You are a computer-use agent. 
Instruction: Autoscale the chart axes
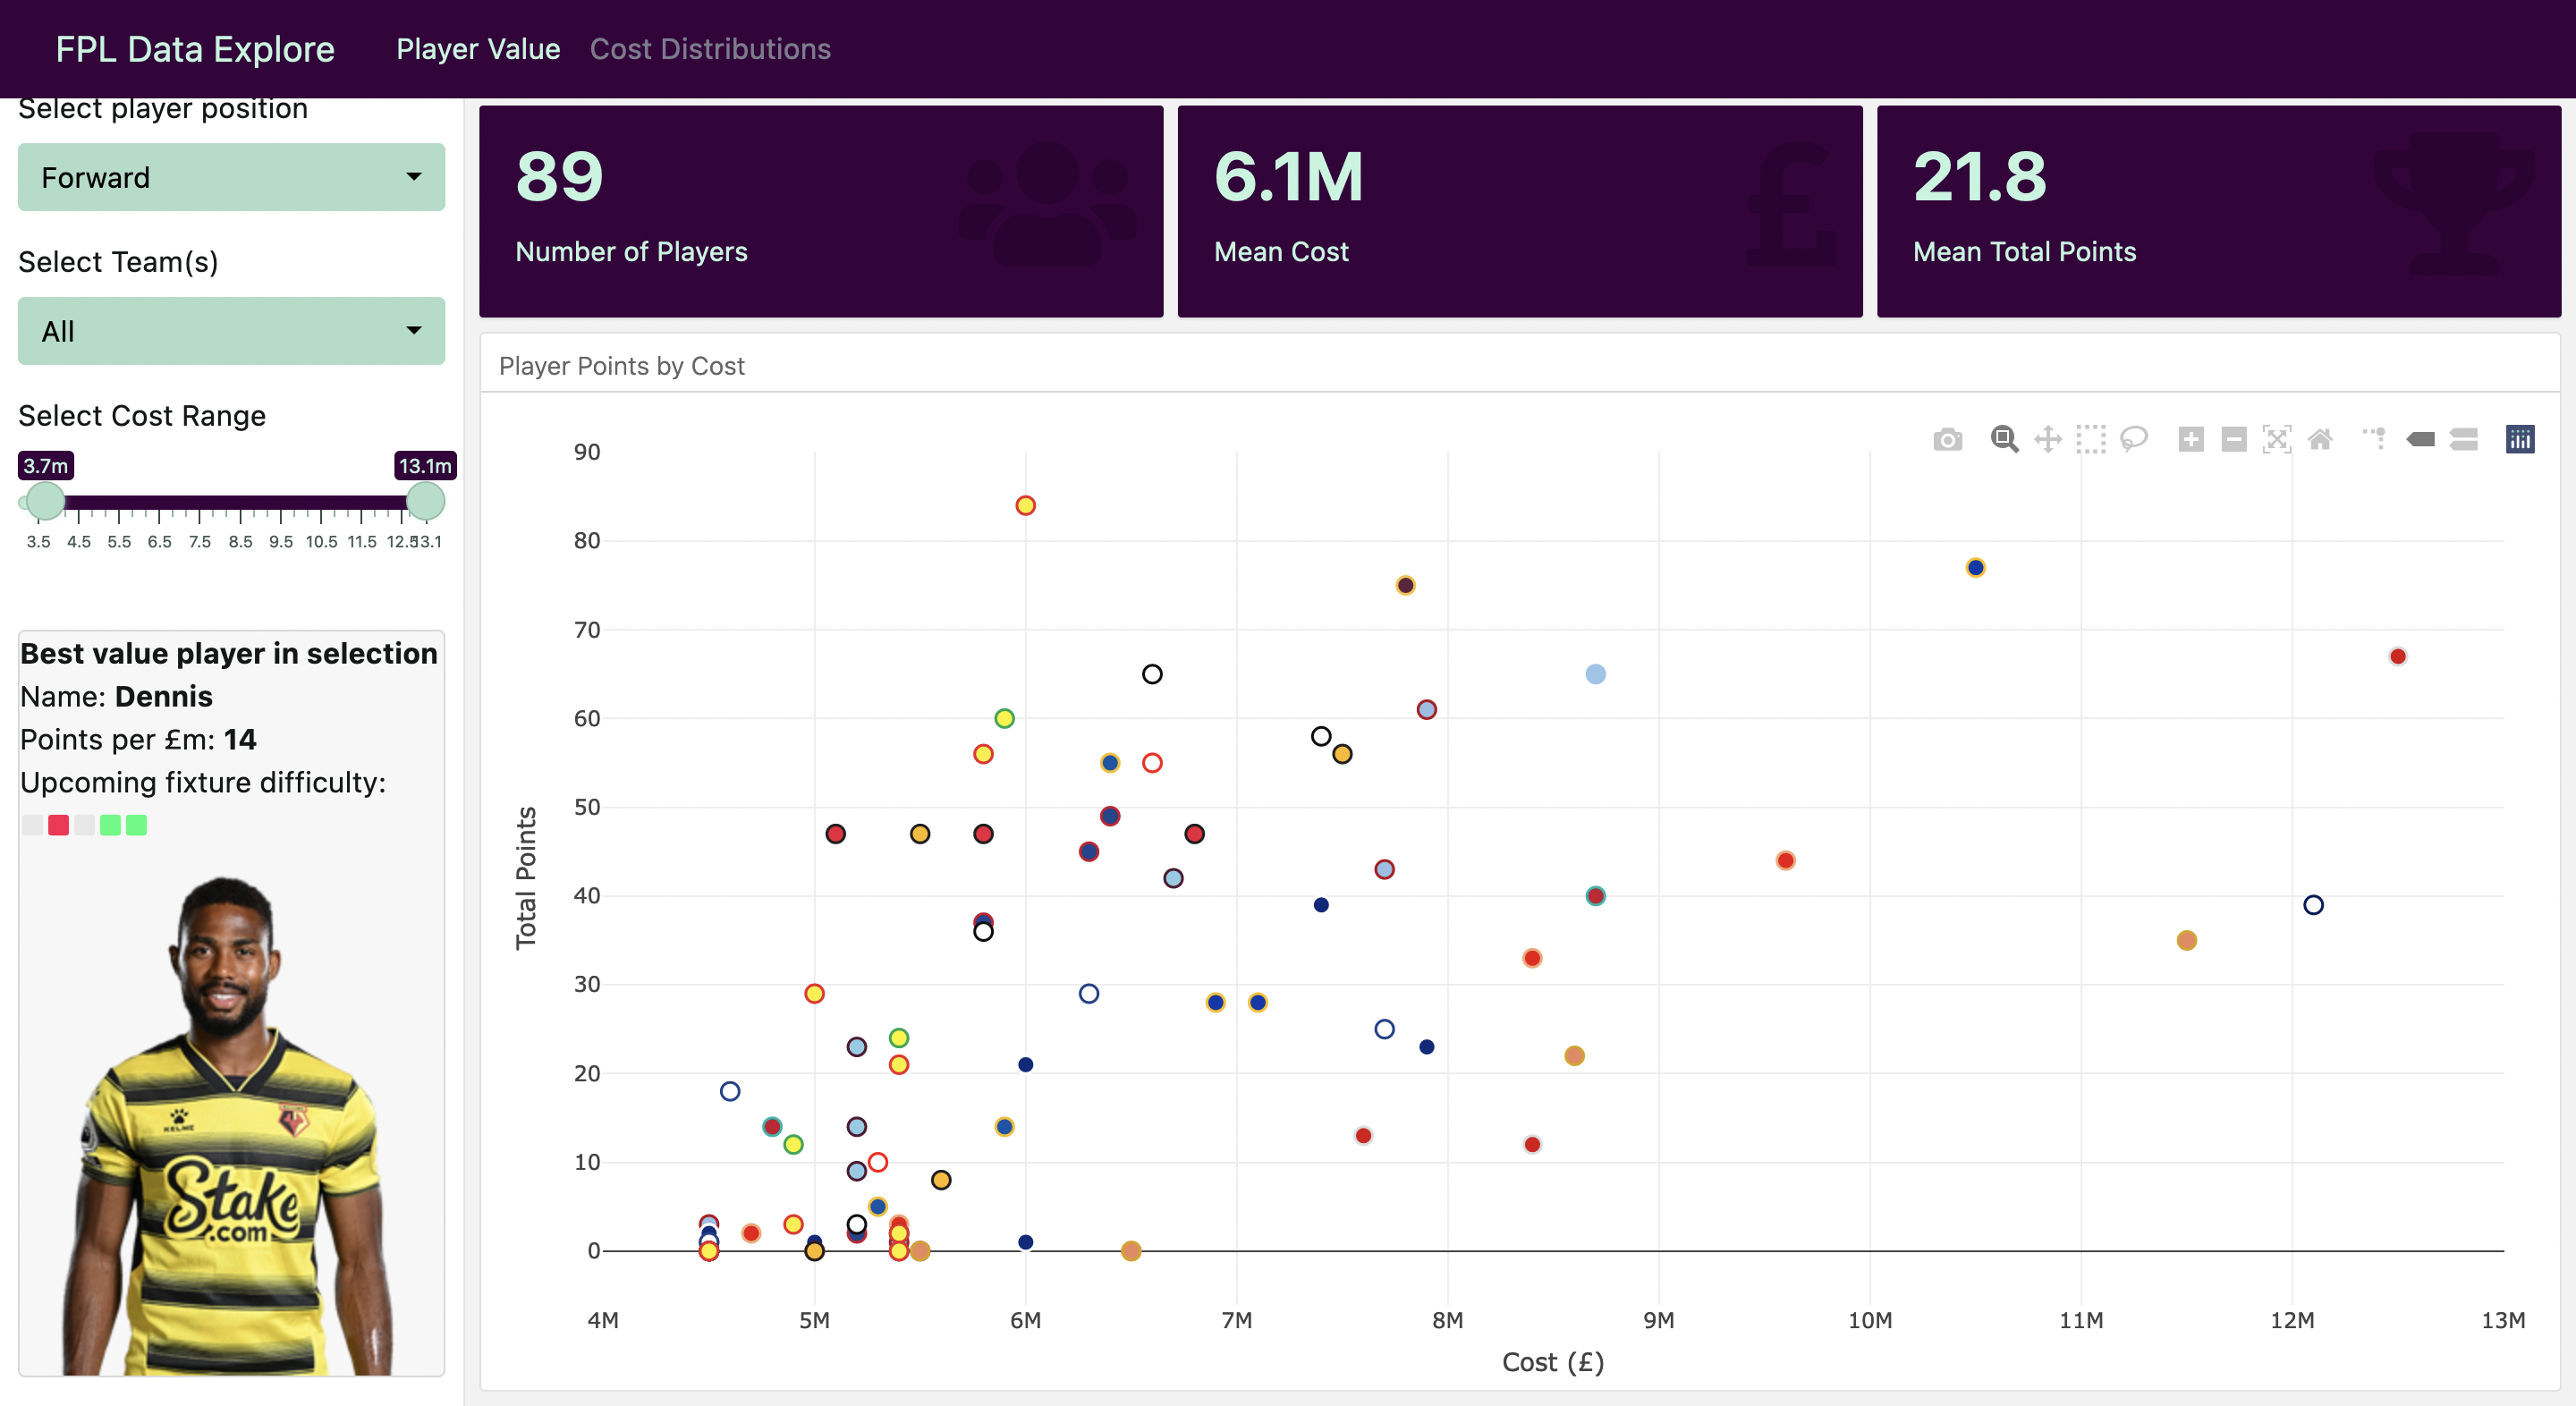pyautogui.click(x=2277, y=439)
